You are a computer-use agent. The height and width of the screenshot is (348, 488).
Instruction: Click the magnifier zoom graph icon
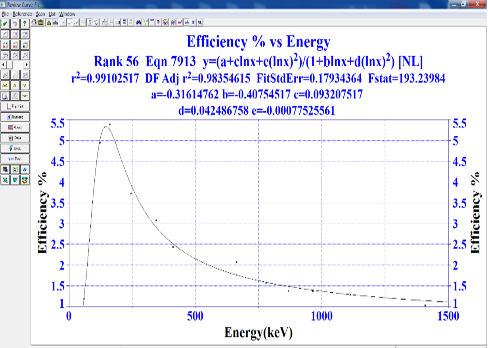5,95
